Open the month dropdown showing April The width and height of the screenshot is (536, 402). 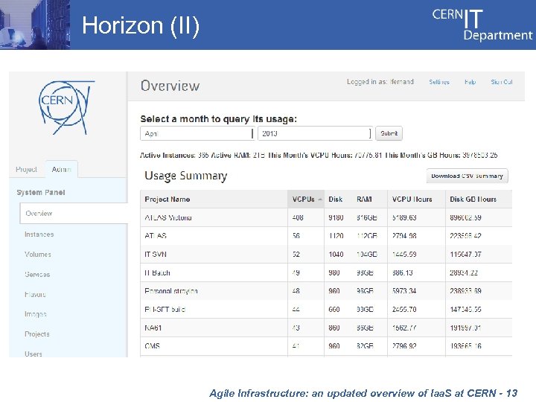(x=197, y=133)
